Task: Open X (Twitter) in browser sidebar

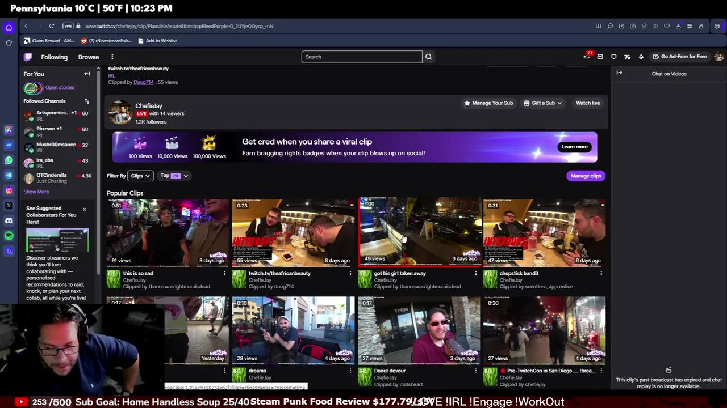Action: [9, 206]
